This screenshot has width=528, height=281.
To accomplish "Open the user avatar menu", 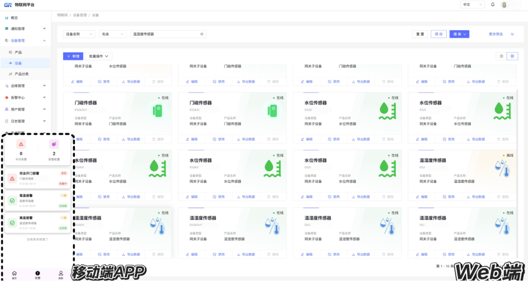I will (504, 5).
